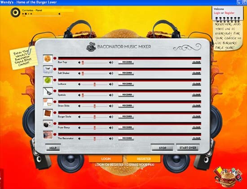Click the Burger Sizzle sound thumbnail

point(48,113)
